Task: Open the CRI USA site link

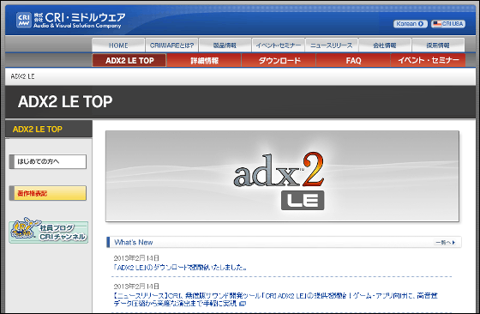Action: tap(448, 24)
